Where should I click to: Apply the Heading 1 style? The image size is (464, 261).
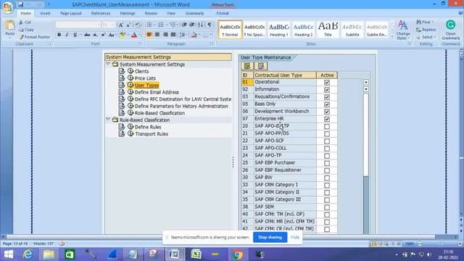point(278,29)
